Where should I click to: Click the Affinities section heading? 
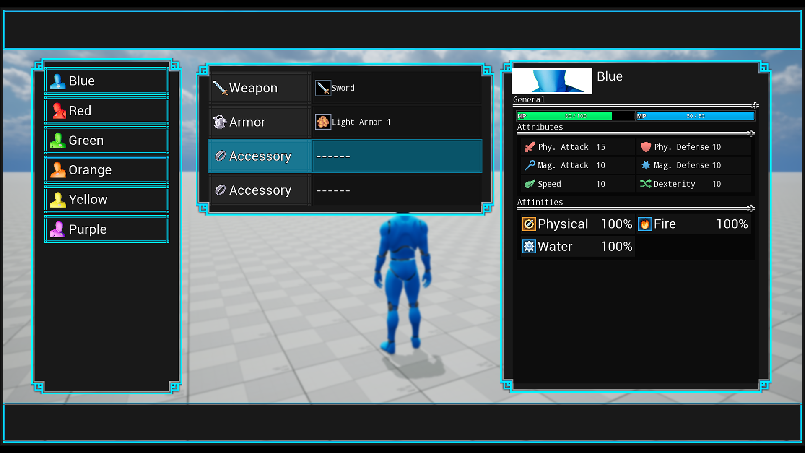(540, 202)
